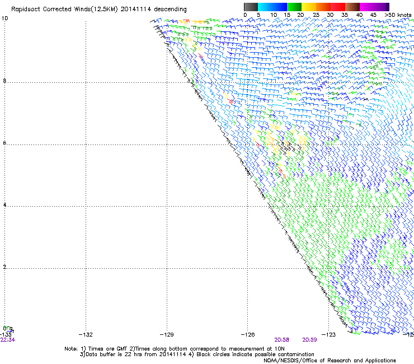This screenshot has height=364, width=414.
Task: Click the legend label '25'
Action: [x=316, y=15]
